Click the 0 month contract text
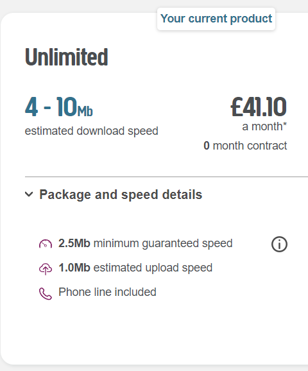This screenshot has width=308, height=371. (x=245, y=146)
